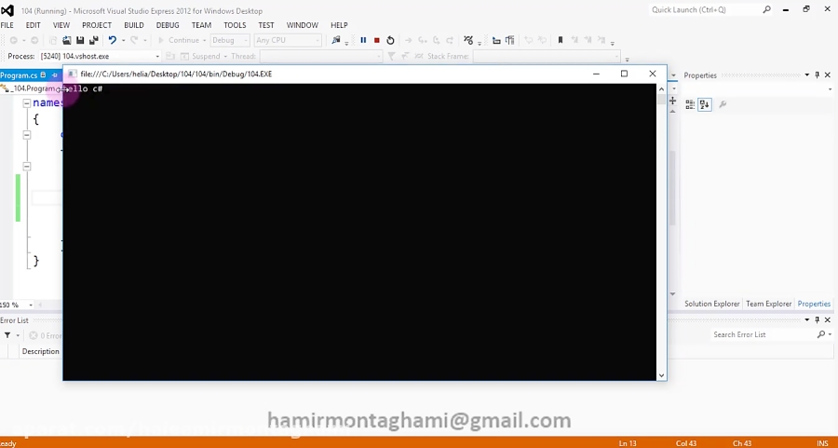Click the Error List filter funnel icon
This screenshot has height=448, width=838.
[x=7, y=335]
